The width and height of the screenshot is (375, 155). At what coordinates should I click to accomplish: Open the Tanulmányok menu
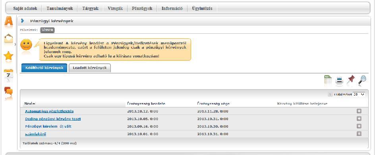(x=60, y=8)
